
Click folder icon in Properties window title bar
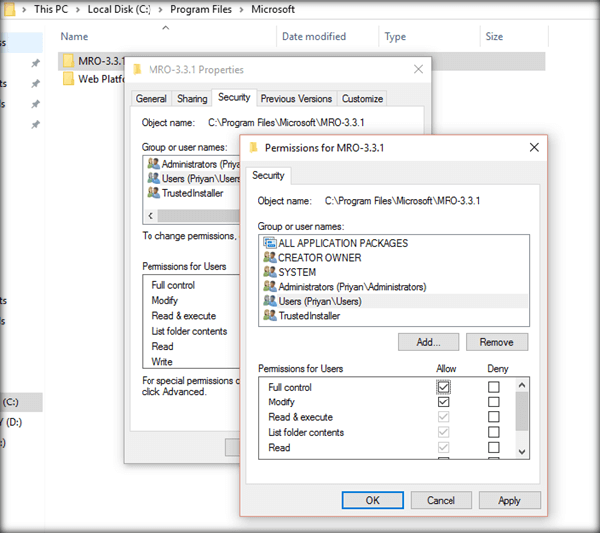(x=137, y=70)
